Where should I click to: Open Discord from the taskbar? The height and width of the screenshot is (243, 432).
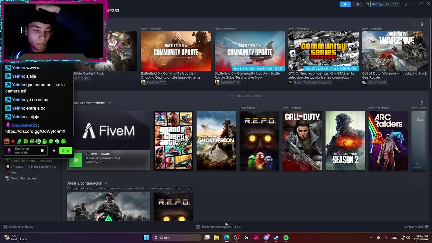pyautogui.click(x=266, y=238)
